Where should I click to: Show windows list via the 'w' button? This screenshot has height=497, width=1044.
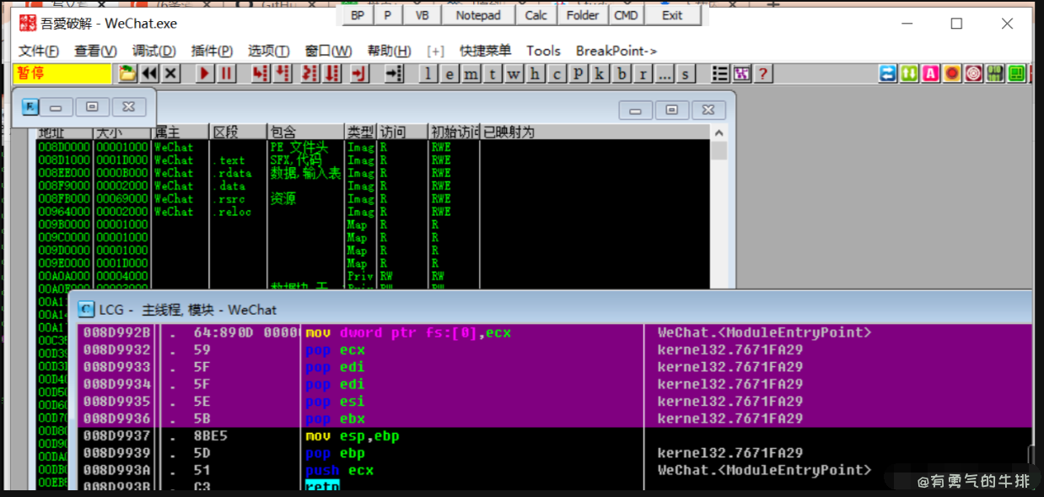click(514, 74)
